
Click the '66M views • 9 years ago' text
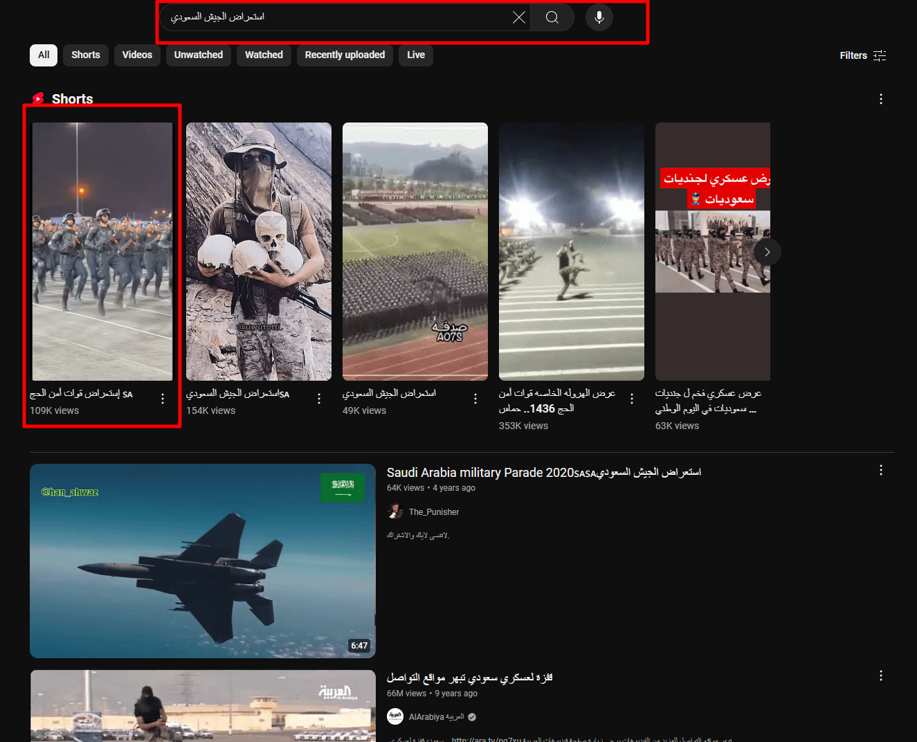tap(432, 694)
